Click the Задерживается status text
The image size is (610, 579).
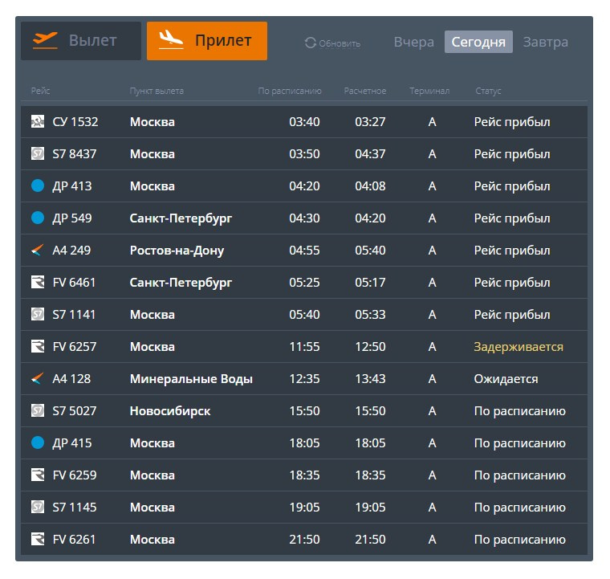pos(518,347)
